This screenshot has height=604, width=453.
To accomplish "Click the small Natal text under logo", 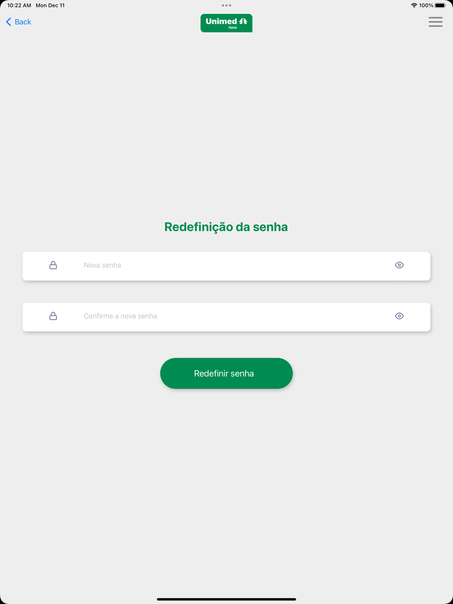I will (233, 28).
